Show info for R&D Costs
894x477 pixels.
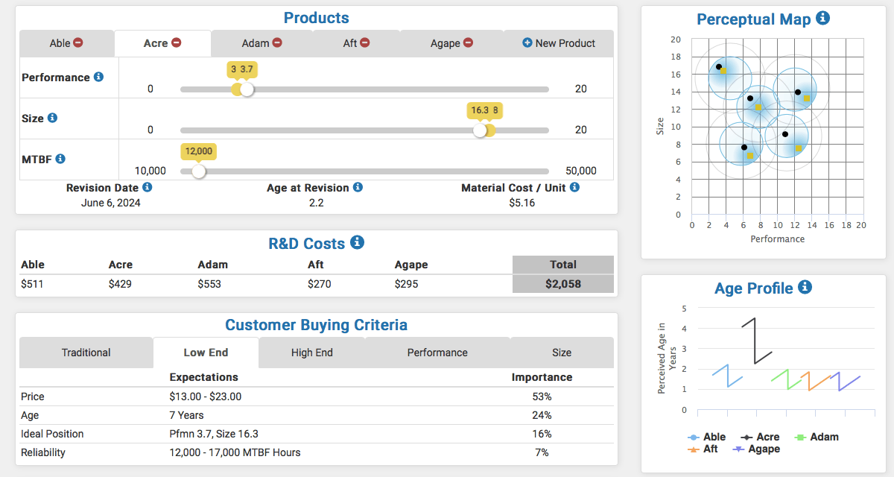(x=357, y=242)
